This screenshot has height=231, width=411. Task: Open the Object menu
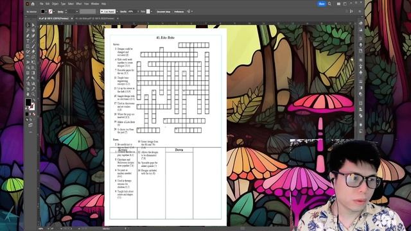(x=55, y=4)
